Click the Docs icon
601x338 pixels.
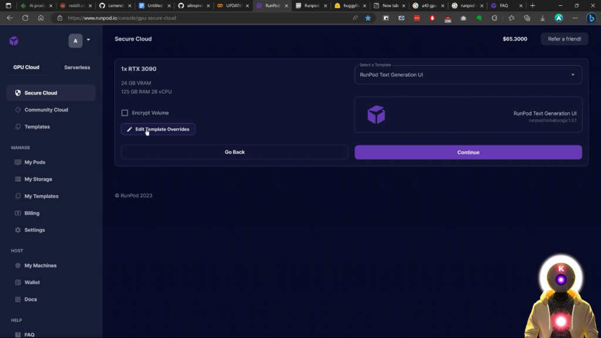click(18, 299)
